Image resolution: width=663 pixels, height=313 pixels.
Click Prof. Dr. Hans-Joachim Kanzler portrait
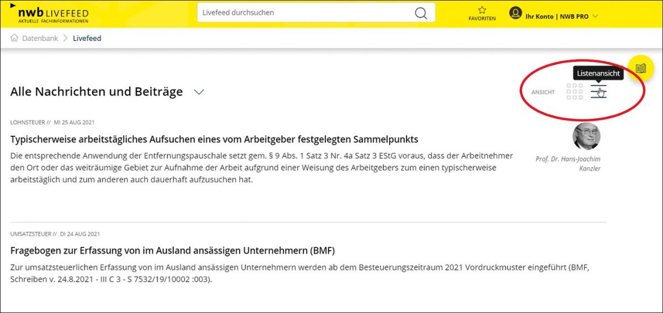tap(586, 136)
